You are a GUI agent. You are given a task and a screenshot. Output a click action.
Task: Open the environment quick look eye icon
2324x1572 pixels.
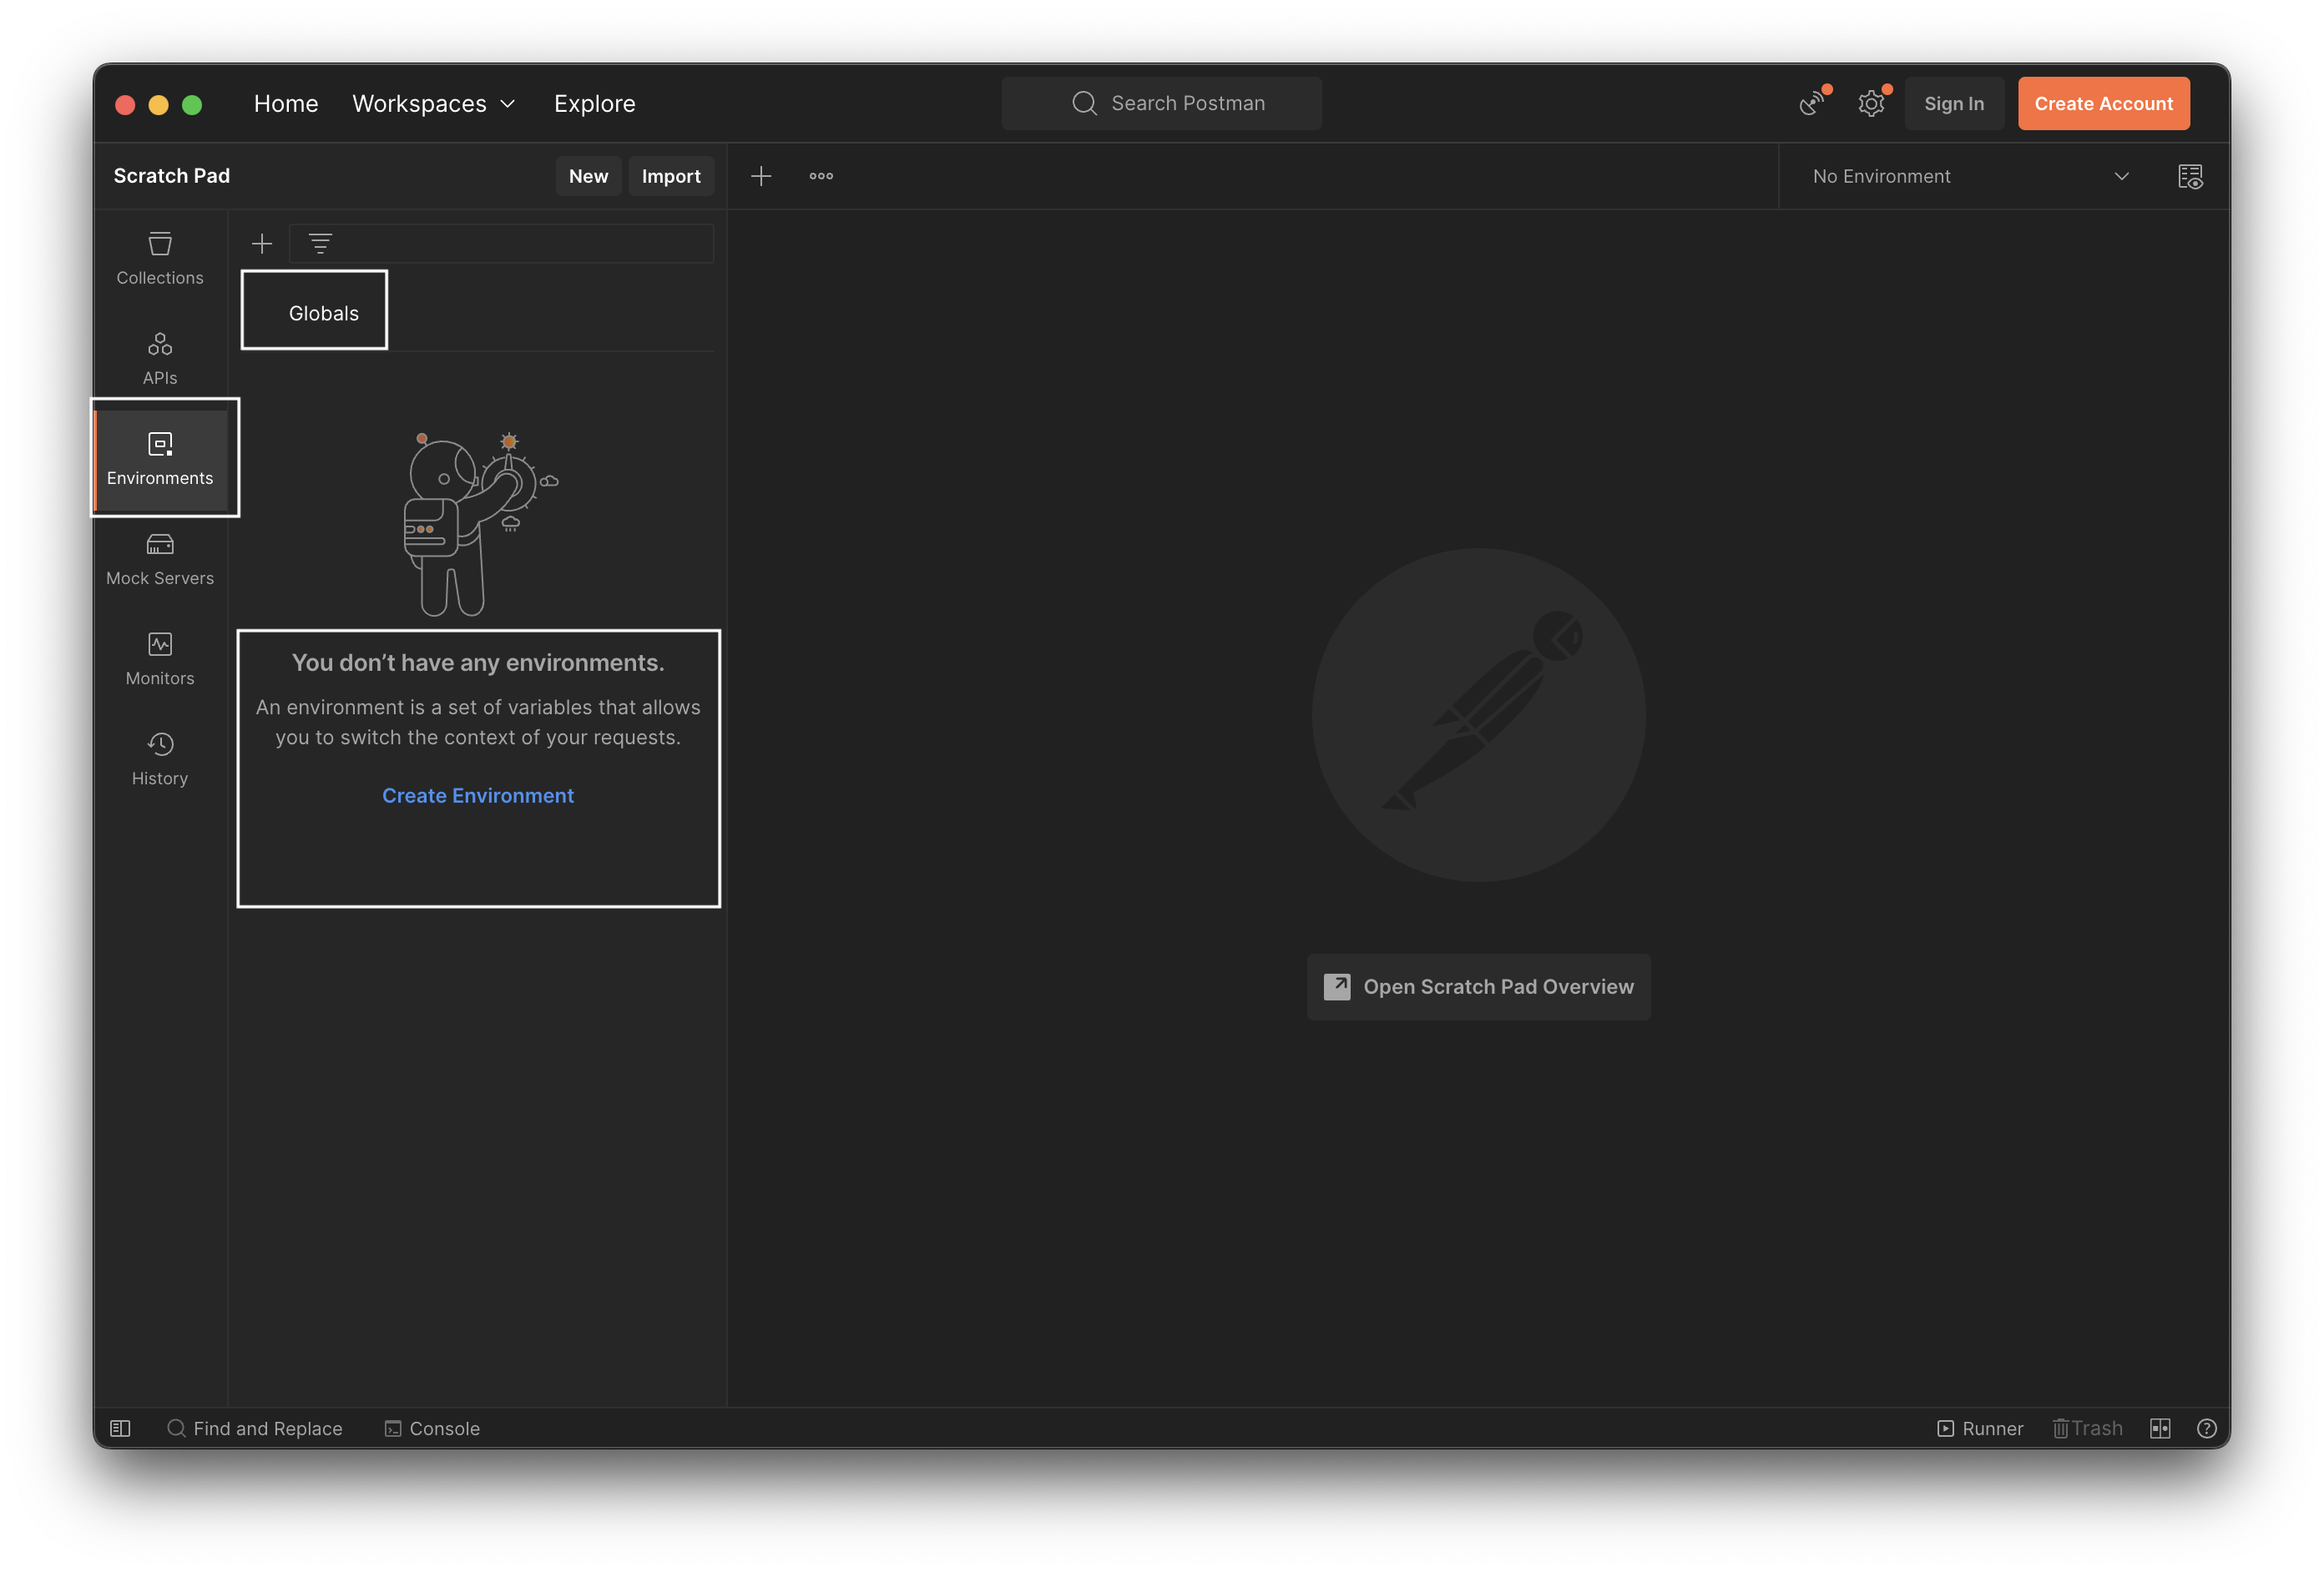(x=2190, y=176)
